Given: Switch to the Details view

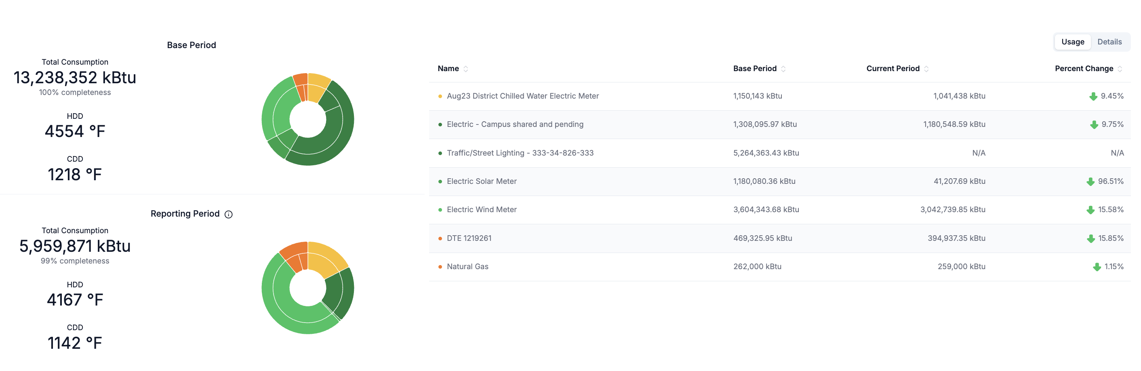Looking at the screenshot, I should (x=1109, y=42).
